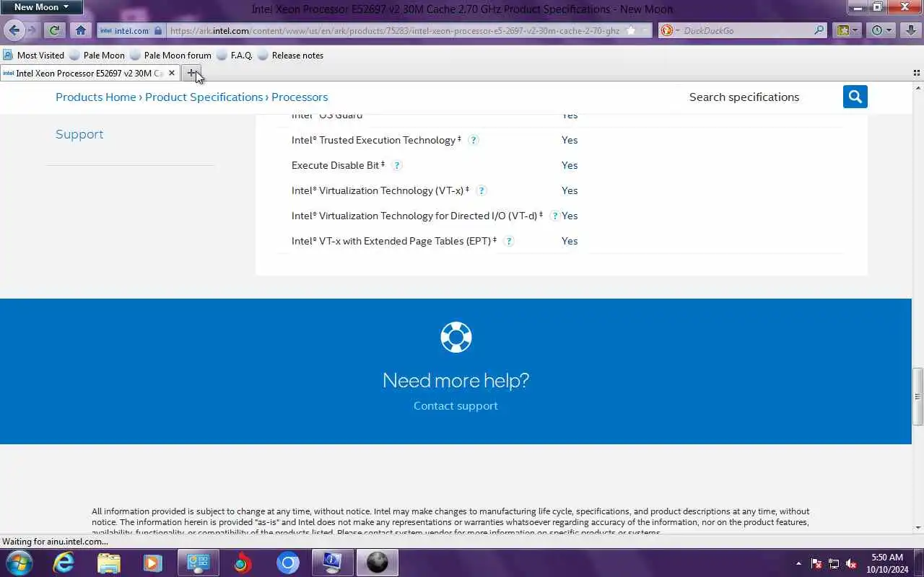The width and height of the screenshot is (924, 577).
Task: Click the Yes value for Execute Disable Bit
Action: coord(570,165)
